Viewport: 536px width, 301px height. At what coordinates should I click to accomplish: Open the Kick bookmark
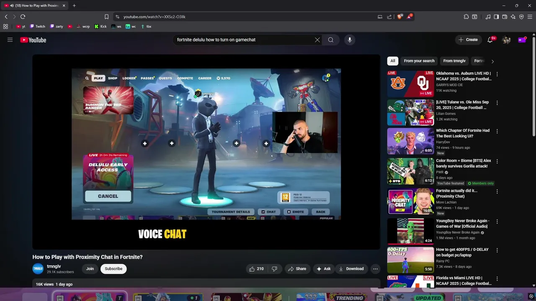tap(100, 26)
